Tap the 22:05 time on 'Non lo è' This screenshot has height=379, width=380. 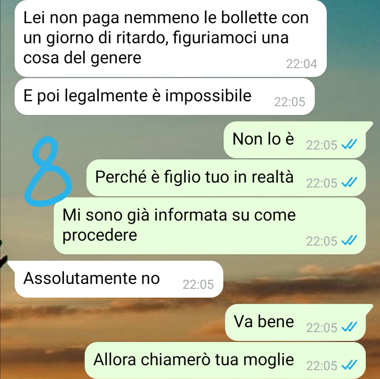(x=322, y=145)
